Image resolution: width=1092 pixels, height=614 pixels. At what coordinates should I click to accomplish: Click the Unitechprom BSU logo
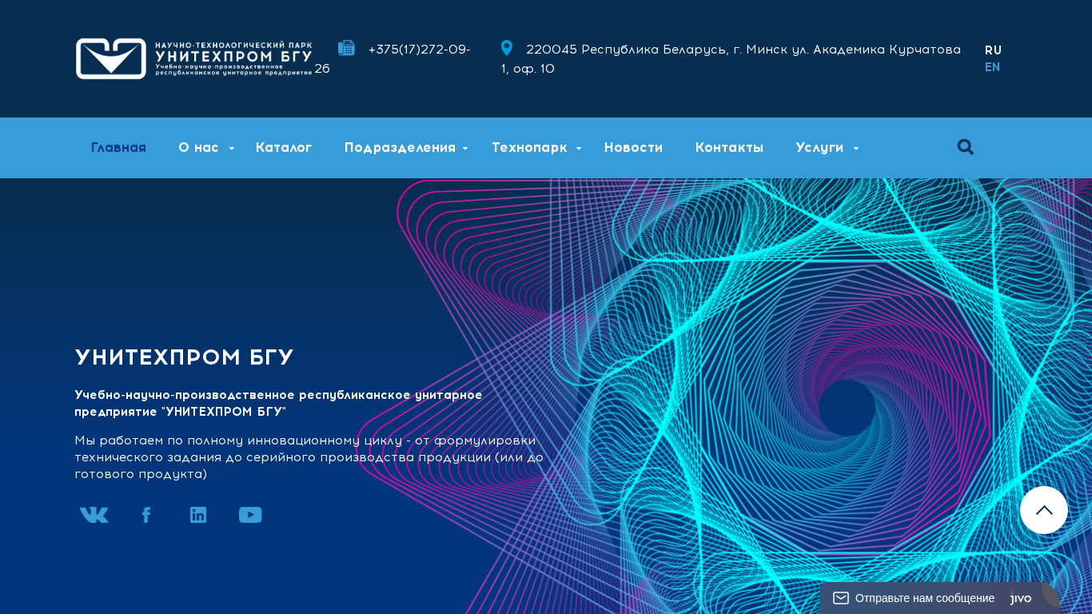click(x=194, y=58)
